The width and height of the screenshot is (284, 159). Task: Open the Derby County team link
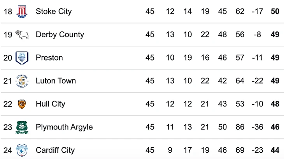coord(60,35)
